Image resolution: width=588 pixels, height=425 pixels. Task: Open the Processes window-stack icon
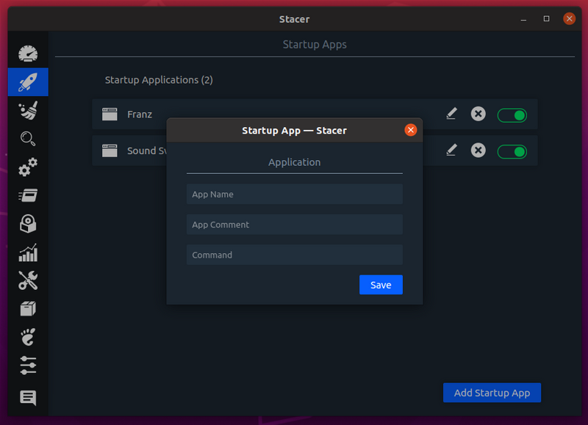[28, 195]
